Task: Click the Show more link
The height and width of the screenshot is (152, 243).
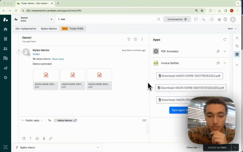Action: click(58, 59)
